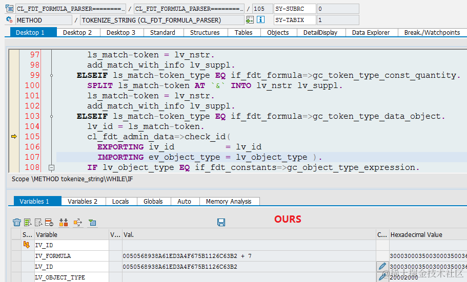Click fold marker at ELSEIF line 103
Image resolution: width=467 pixels, height=282 pixels.
tap(52, 116)
